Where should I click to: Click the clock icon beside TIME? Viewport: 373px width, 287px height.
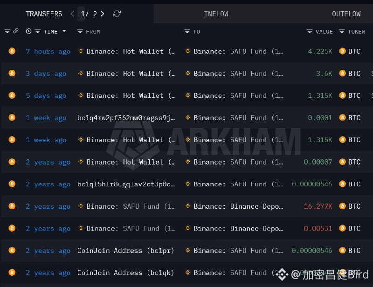point(28,31)
